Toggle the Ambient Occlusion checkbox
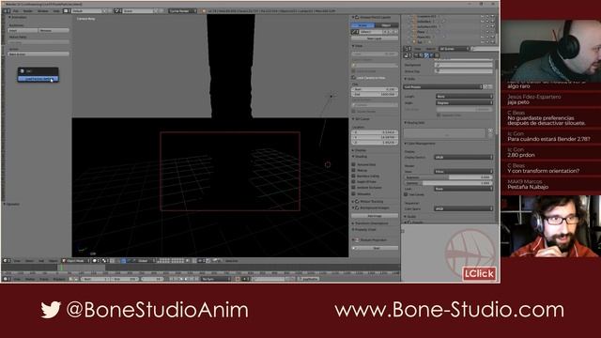This screenshot has height=338, width=601. tap(354, 188)
